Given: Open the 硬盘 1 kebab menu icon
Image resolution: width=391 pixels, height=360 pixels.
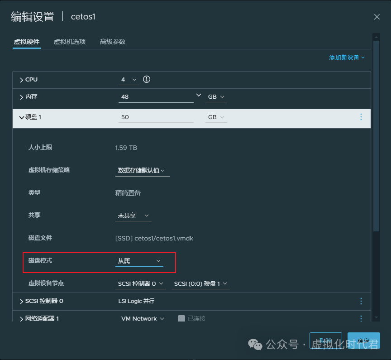Looking at the screenshot, I should (361, 117).
